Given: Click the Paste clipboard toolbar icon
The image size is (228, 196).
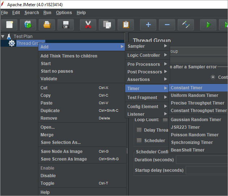Looking at the screenshot, I should tap(126, 25).
